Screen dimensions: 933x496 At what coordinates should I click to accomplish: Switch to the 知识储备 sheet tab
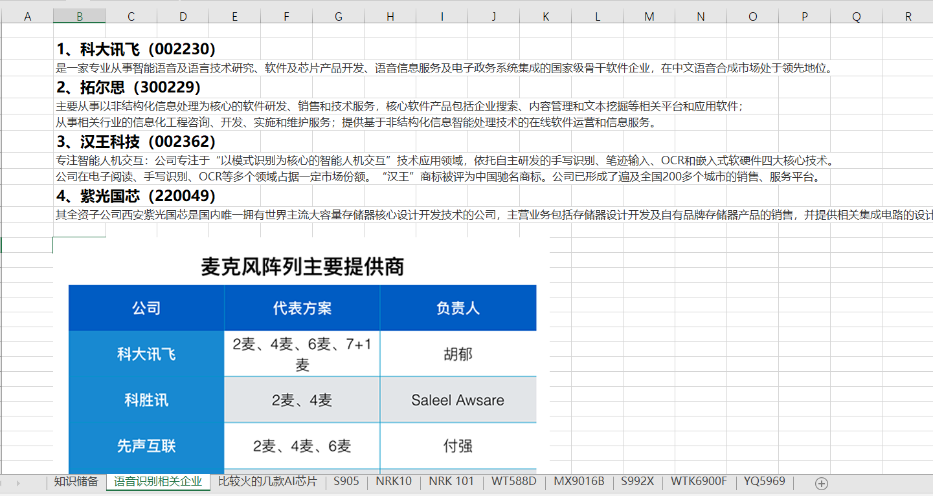76,482
